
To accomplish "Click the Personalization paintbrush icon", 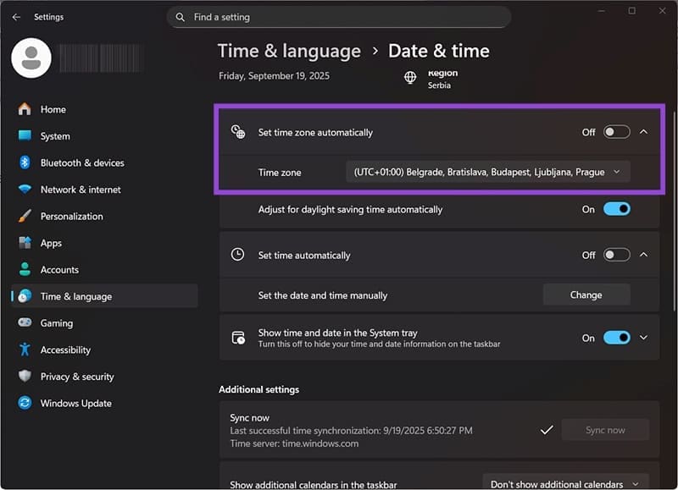I will 25,216.
